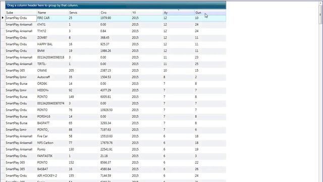The width and height of the screenshot is (323, 182).
Task: Select the HAPPY BAL name cell
Action: point(52,44)
